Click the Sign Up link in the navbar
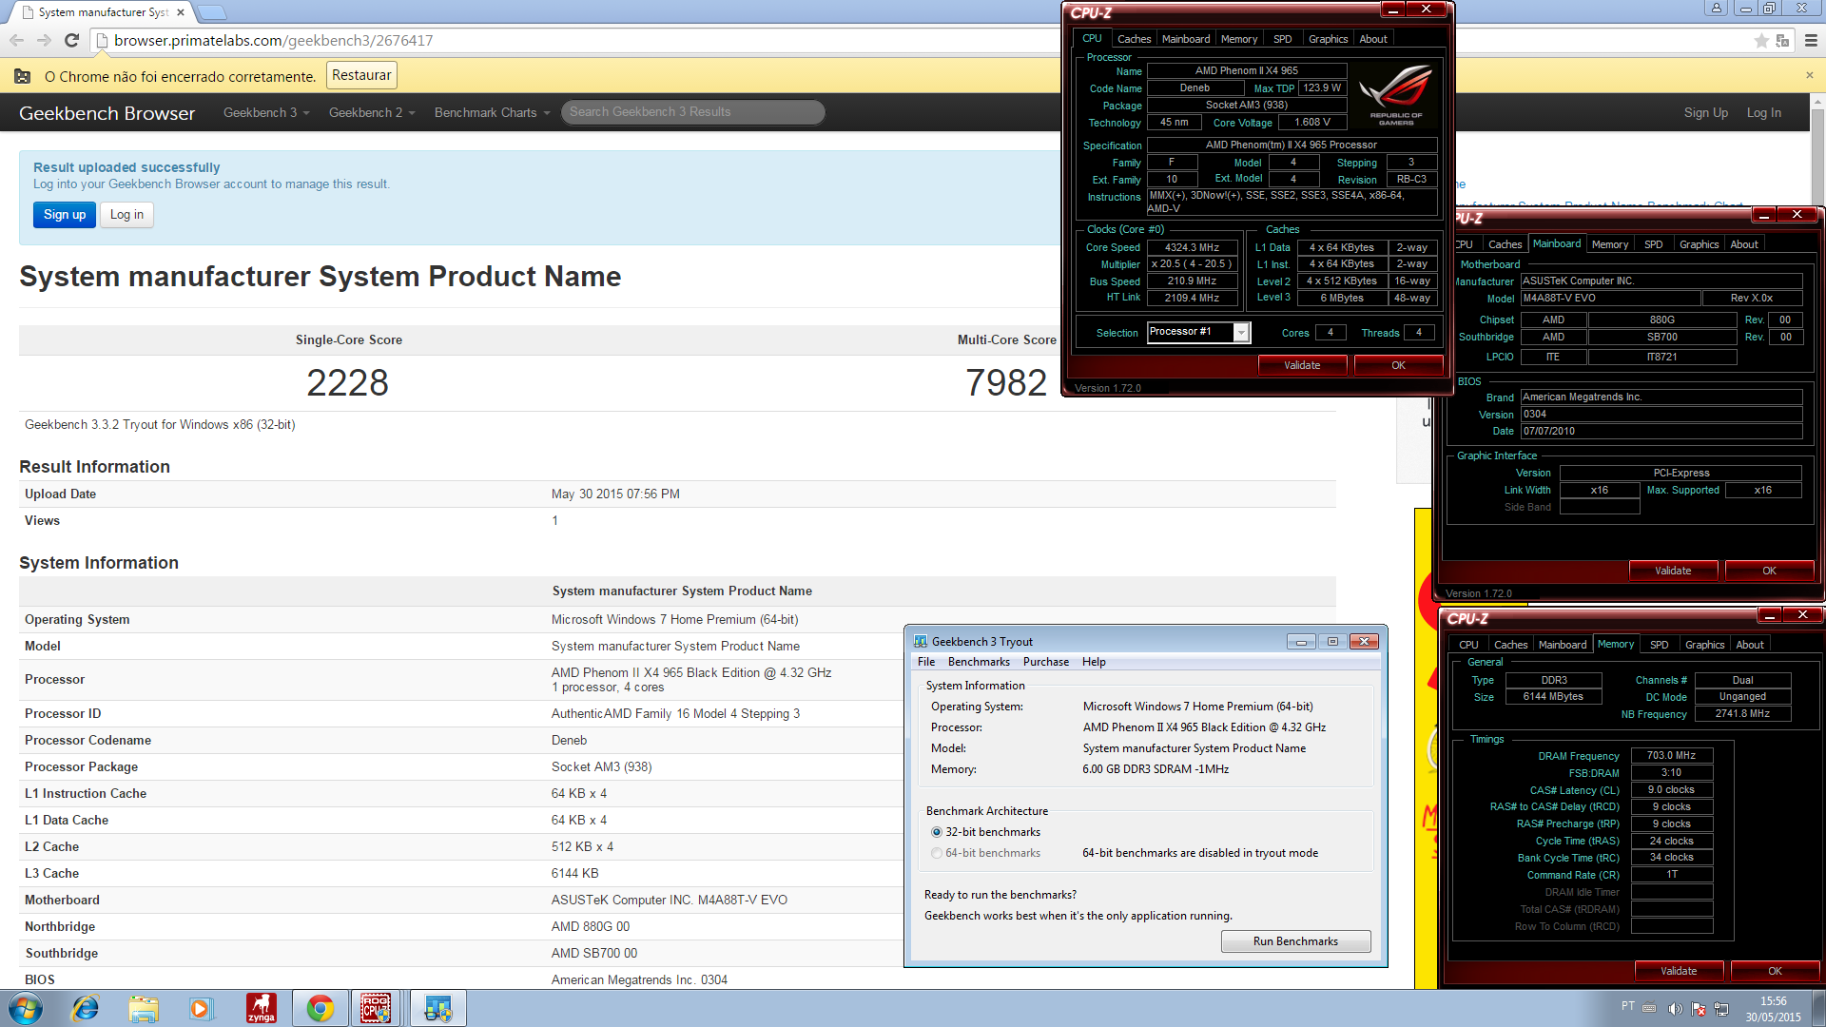 pyautogui.click(x=1705, y=112)
